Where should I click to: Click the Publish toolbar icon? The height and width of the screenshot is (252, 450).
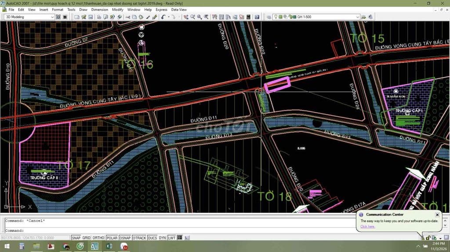[112, 17]
